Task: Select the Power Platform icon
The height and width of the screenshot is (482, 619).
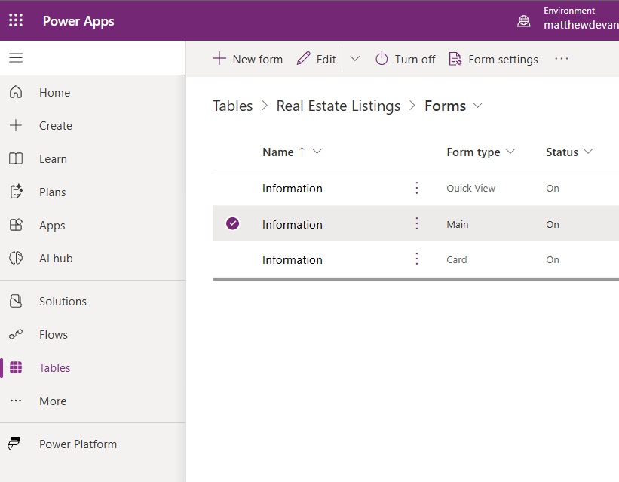Action: pos(16,444)
